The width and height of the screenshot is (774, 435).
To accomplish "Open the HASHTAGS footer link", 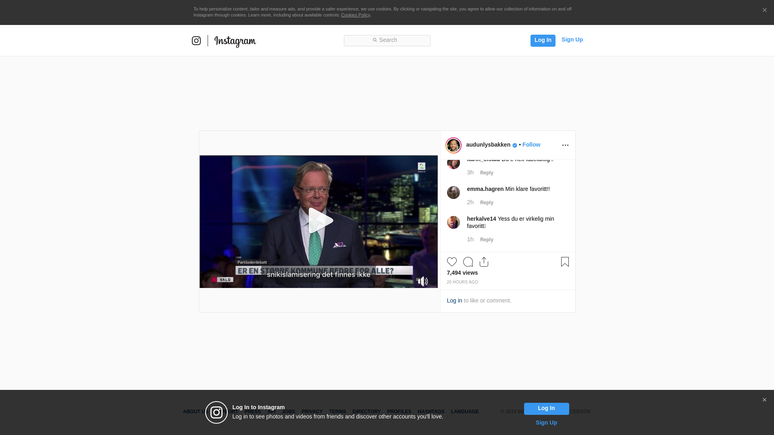I will point(431,412).
